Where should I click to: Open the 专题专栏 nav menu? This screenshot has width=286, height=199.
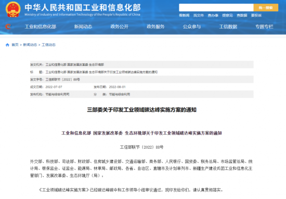[264, 26]
